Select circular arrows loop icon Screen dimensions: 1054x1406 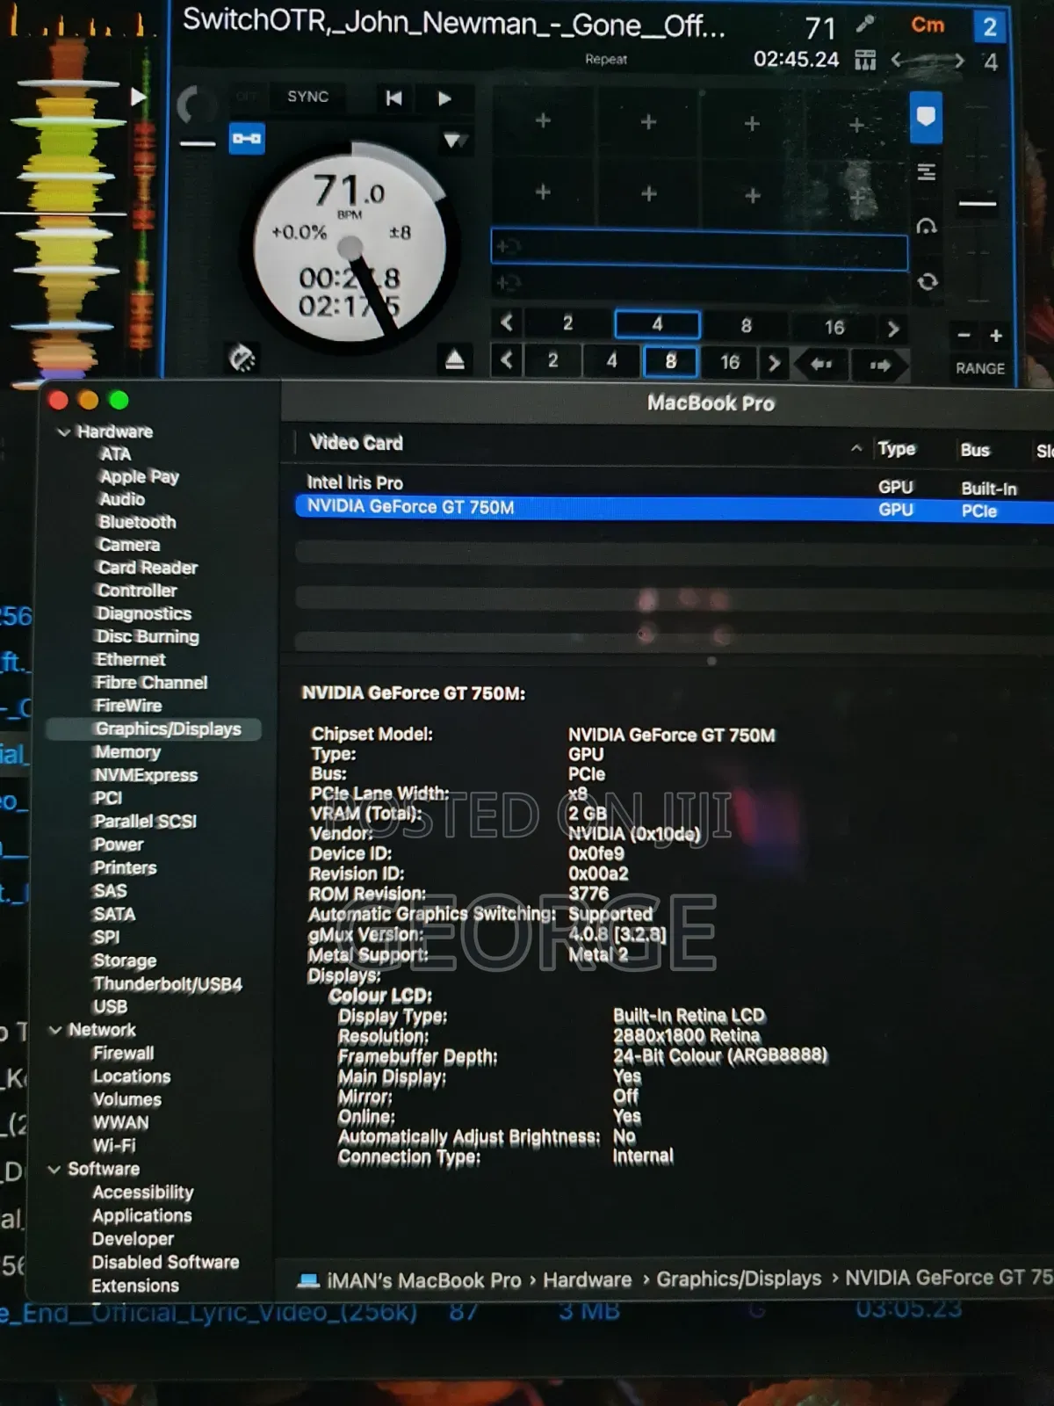(928, 282)
